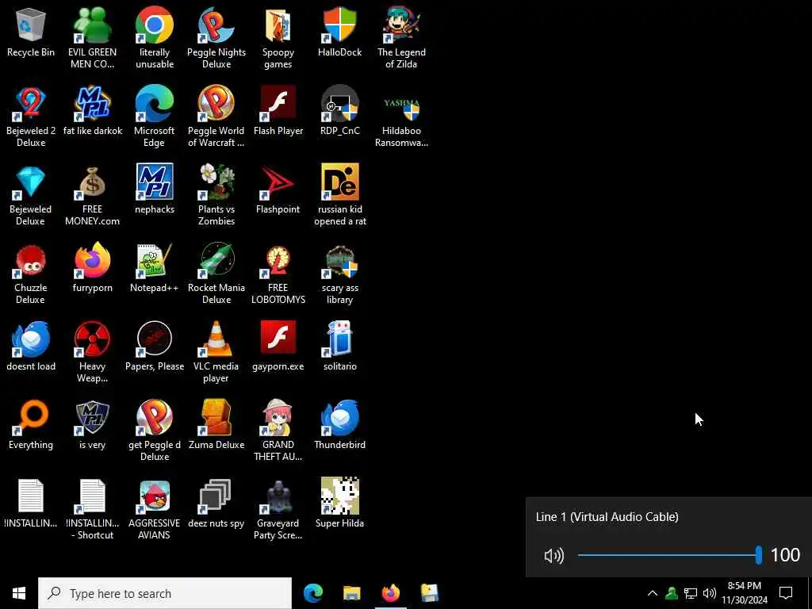
Task: Click Peggle World of Warcraft icon
Action: pos(216,117)
